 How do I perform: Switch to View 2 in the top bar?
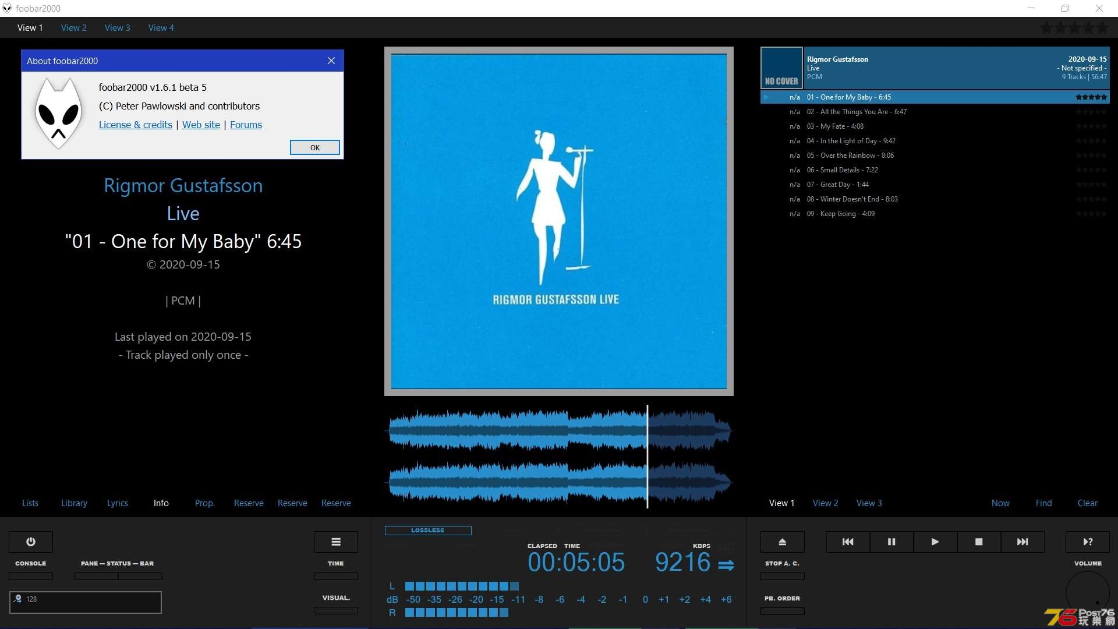74,28
